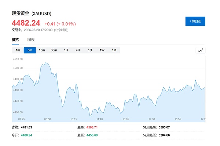Viewport: 220px width, 146px height.
Task: Click the 52周最低 value 3204.66
Action: coord(164,135)
